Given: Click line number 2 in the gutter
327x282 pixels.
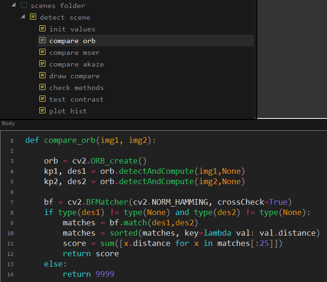Looking at the screenshot, I should point(12,151).
